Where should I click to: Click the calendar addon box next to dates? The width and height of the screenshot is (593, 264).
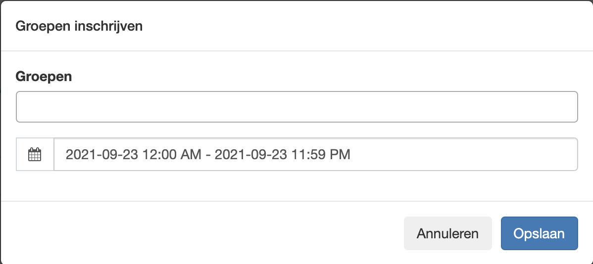[35, 154]
